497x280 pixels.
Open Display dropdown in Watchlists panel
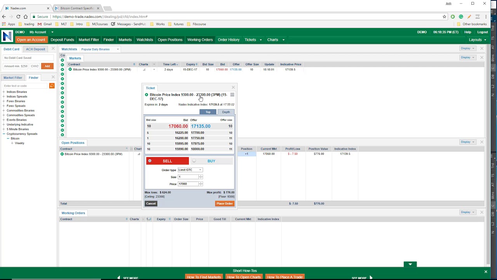[467, 48]
